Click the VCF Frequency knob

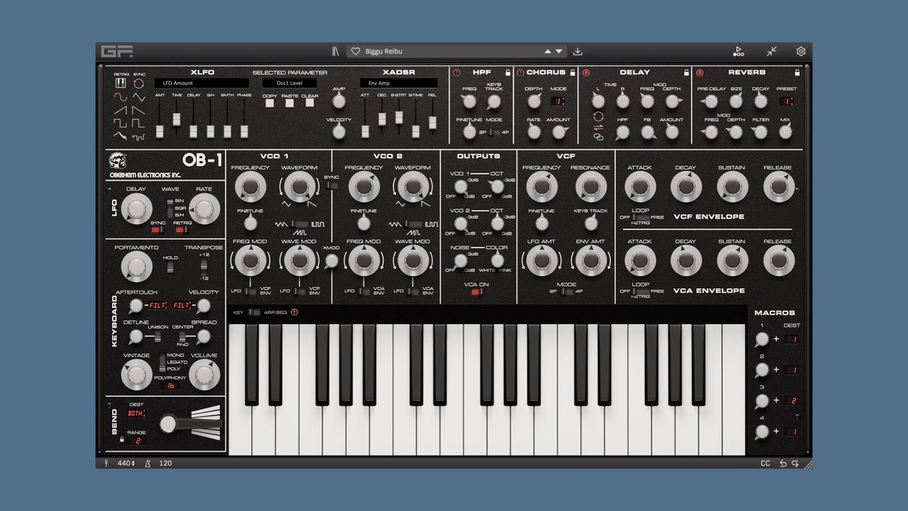click(541, 186)
